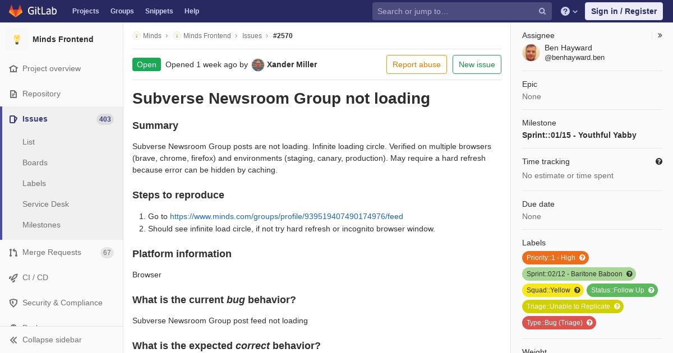Click the New issue button
This screenshot has height=353, width=673.
pos(477,64)
